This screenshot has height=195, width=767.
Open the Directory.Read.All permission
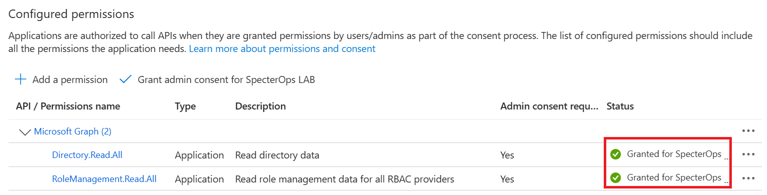(x=87, y=155)
